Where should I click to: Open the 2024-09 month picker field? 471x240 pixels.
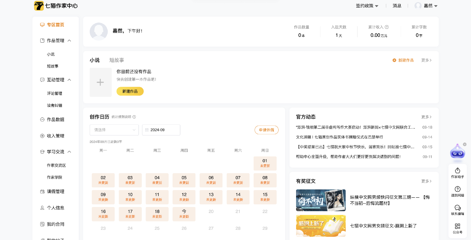pos(161,130)
